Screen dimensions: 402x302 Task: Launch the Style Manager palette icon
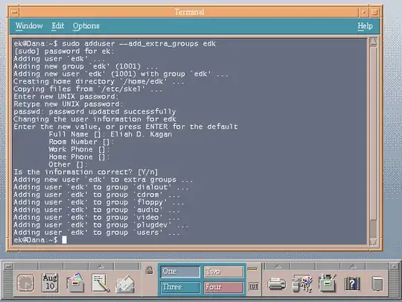[x=303, y=283]
